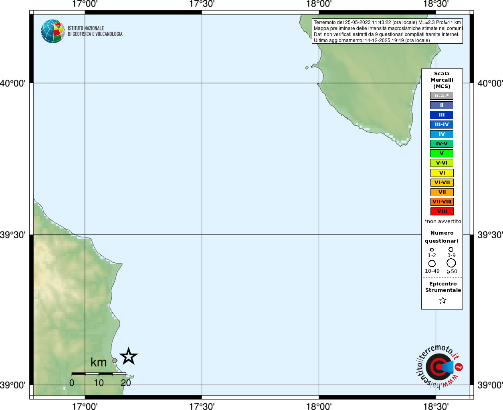Click the haisentitoilterremoto.it logo
The width and height of the screenshot is (503, 410).
tap(439, 366)
